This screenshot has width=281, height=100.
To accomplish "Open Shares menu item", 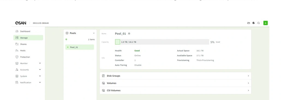I will click(x=28, y=44).
